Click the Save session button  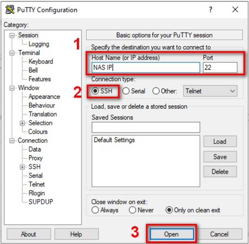point(220,157)
